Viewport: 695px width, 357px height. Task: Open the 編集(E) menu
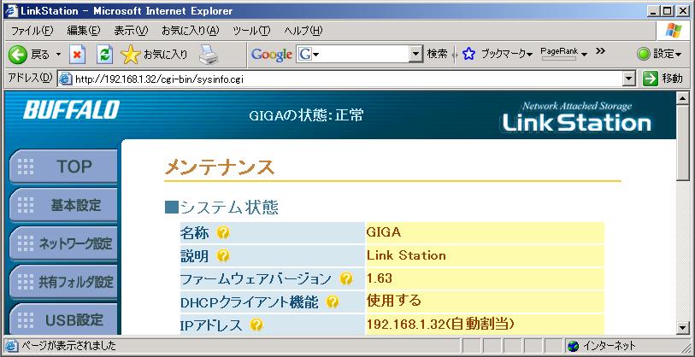click(x=84, y=31)
